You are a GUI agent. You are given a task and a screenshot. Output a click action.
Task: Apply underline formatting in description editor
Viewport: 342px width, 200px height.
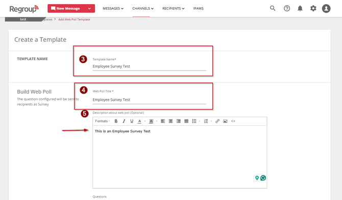[132, 121]
